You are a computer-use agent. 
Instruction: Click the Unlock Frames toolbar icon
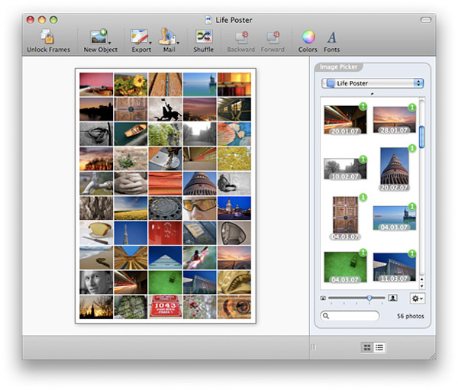coord(48,37)
